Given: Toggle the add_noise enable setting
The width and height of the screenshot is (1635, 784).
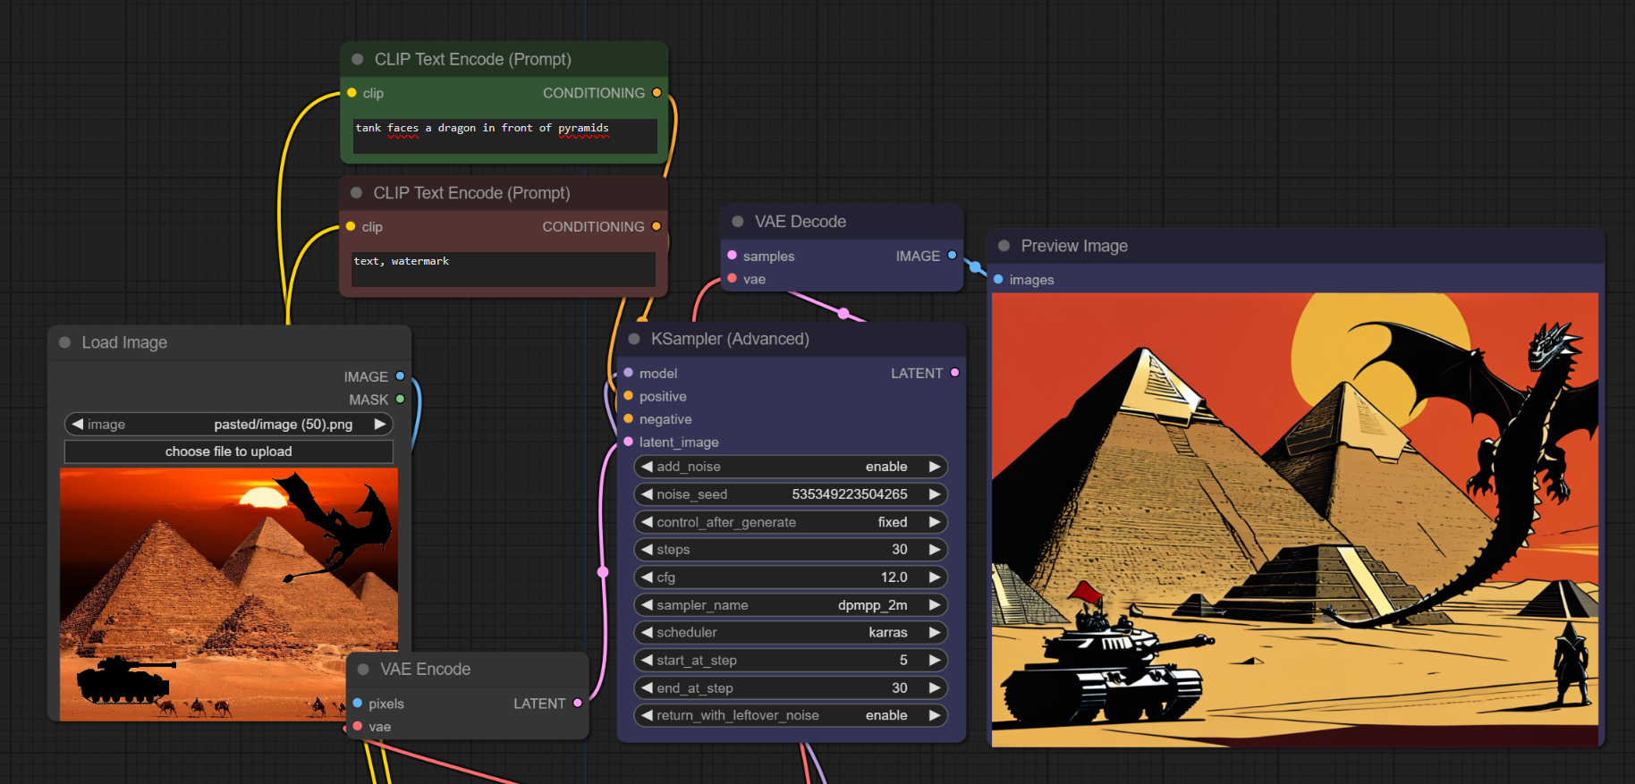Looking at the screenshot, I should pyautogui.click(x=791, y=467).
